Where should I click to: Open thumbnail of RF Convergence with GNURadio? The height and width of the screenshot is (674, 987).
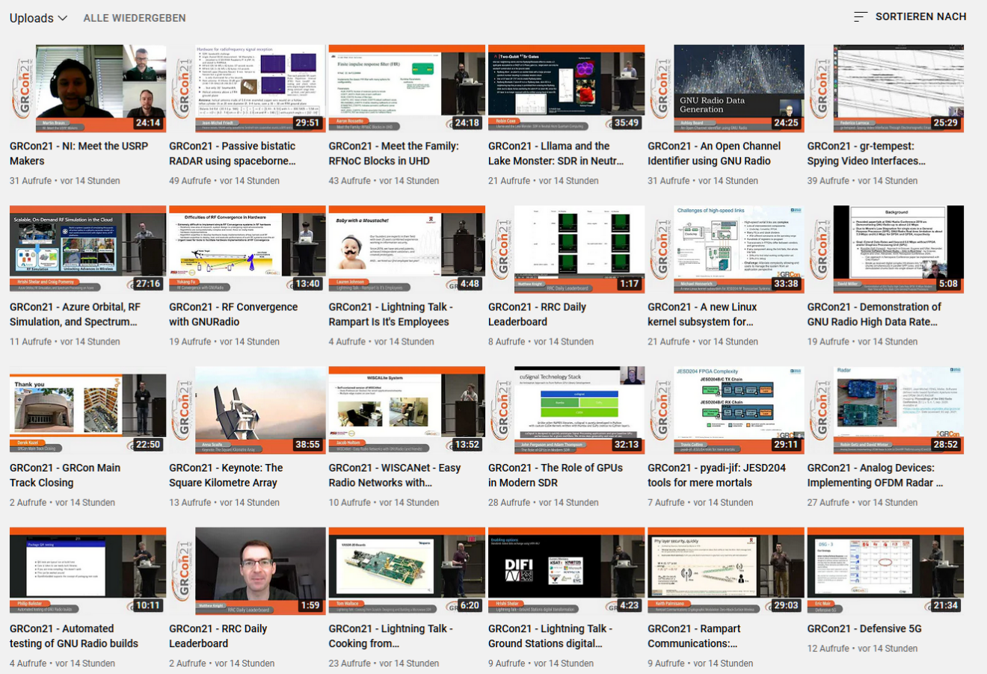click(x=247, y=249)
